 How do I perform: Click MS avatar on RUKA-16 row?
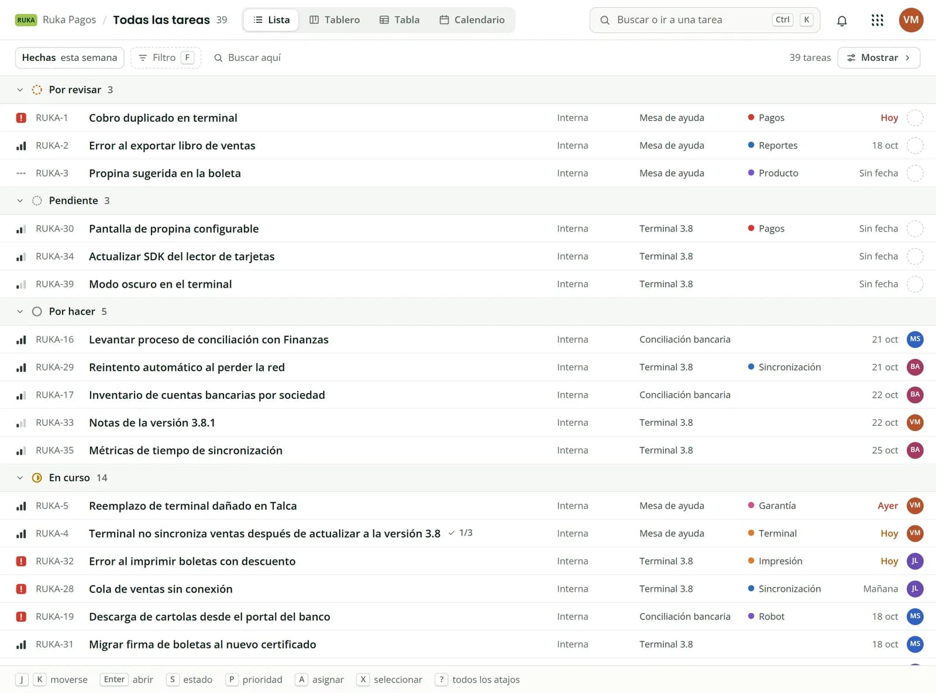click(x=915, y=339)
